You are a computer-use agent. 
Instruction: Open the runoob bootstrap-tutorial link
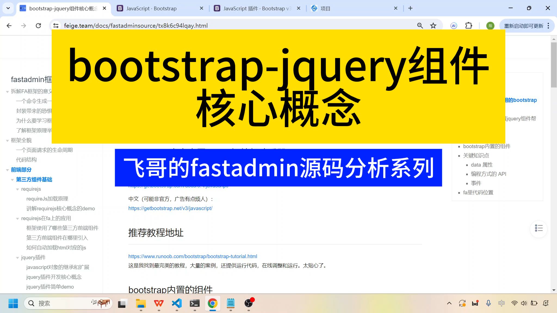[193, 256]
